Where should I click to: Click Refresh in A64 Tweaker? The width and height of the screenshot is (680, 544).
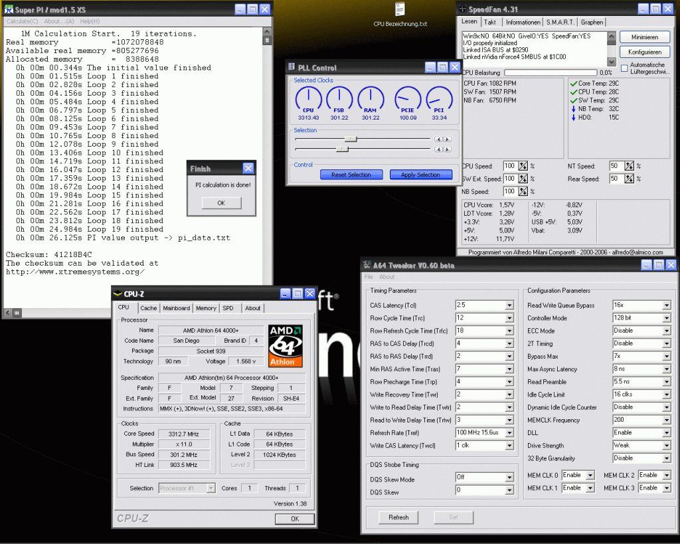(x=398, y=517)
